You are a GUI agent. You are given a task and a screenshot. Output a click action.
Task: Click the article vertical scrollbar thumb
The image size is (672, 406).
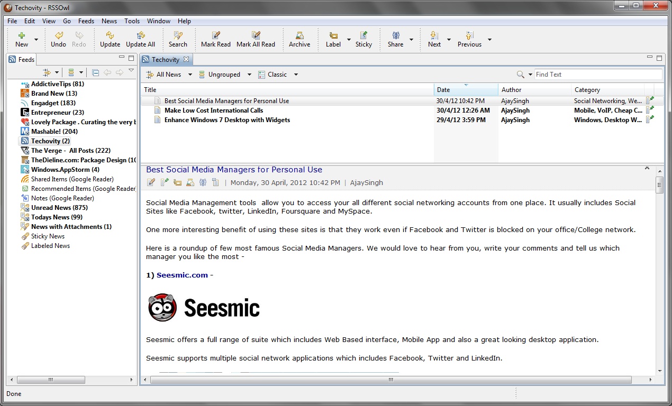(659, 185)
